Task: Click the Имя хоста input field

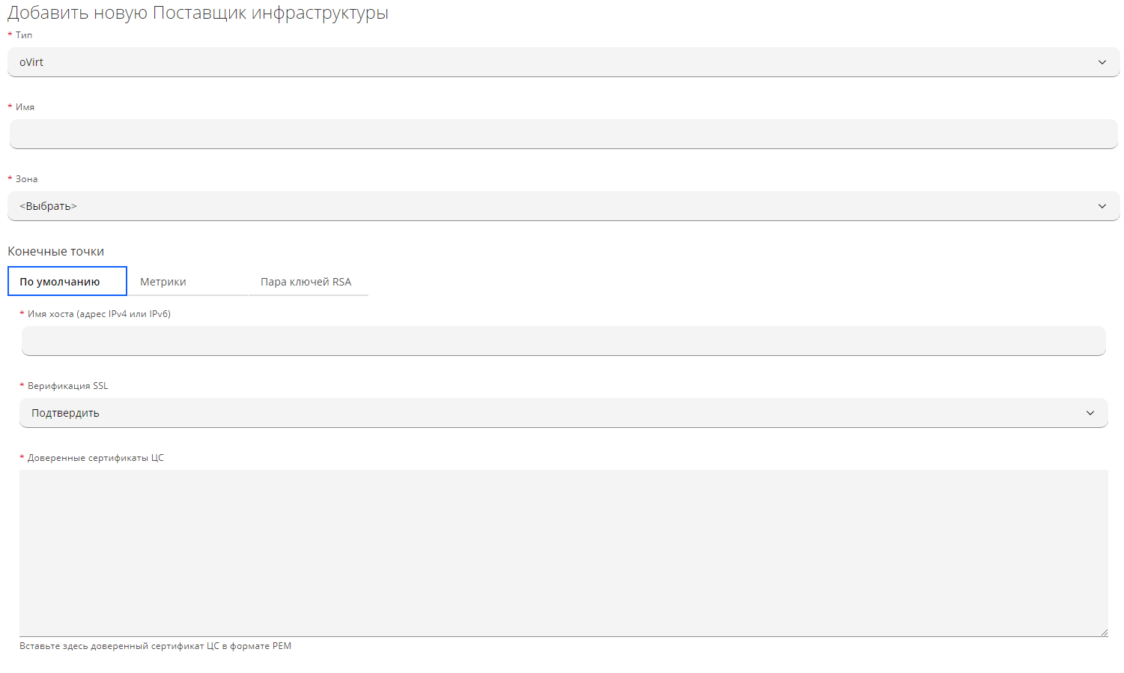Action: tap(563, 341)
